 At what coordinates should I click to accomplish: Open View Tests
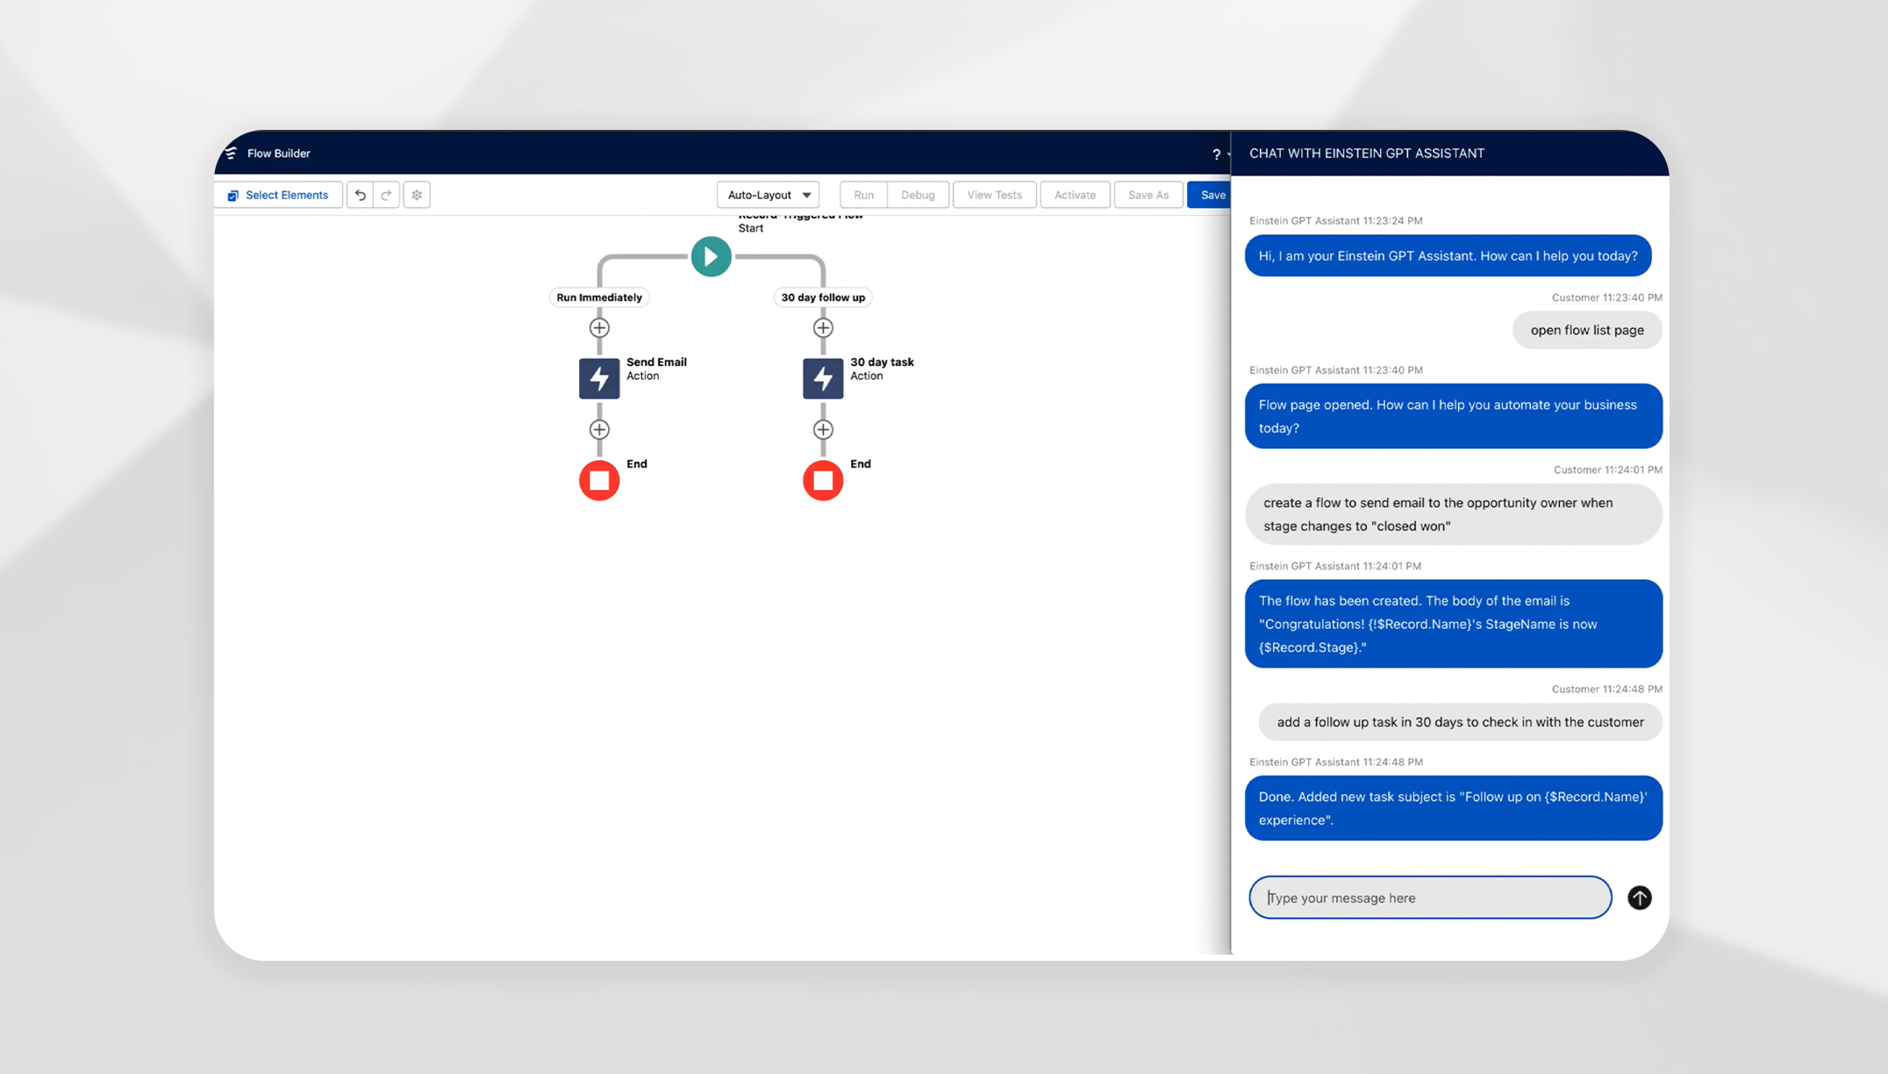(x=994, y=195)
